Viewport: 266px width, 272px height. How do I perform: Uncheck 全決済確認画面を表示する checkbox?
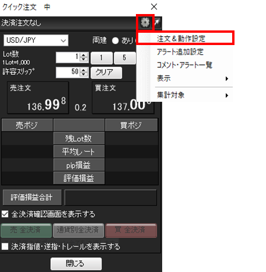click(x=5, y=214)
